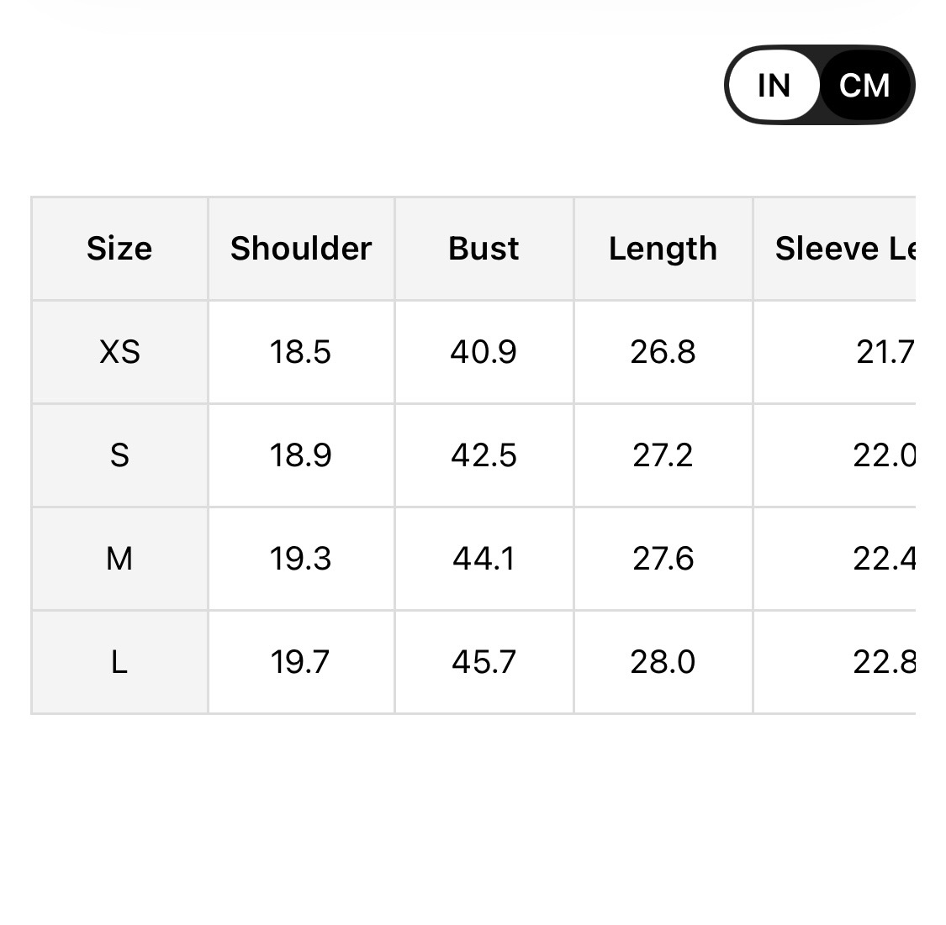
Task: Click XS length value 26.8
Action: tap(663, 352)
